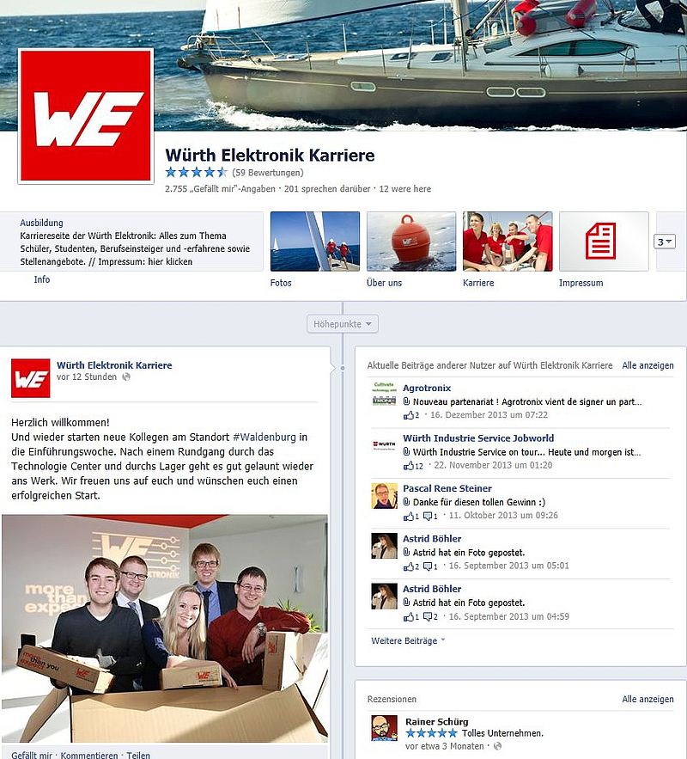Open Würth Industrie Service Jobworld logo icon

(x=384, y=445)
